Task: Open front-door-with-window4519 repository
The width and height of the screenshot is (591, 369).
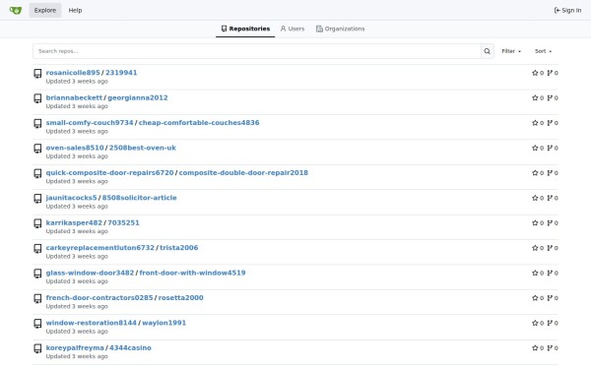Action: (x=192, y=273)
